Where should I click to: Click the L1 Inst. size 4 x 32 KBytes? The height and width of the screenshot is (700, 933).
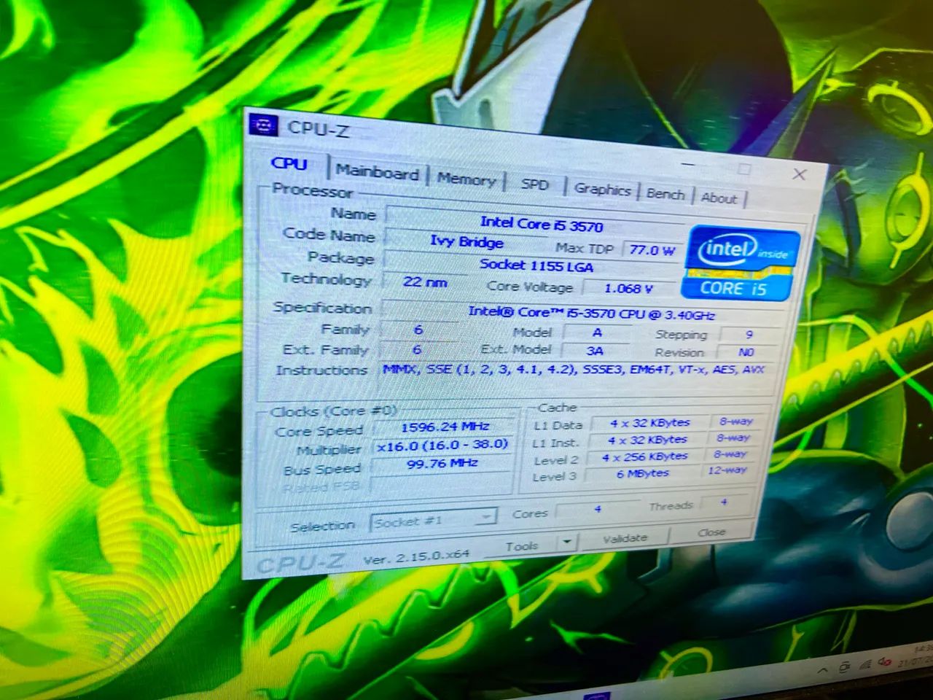pos(647,440)
